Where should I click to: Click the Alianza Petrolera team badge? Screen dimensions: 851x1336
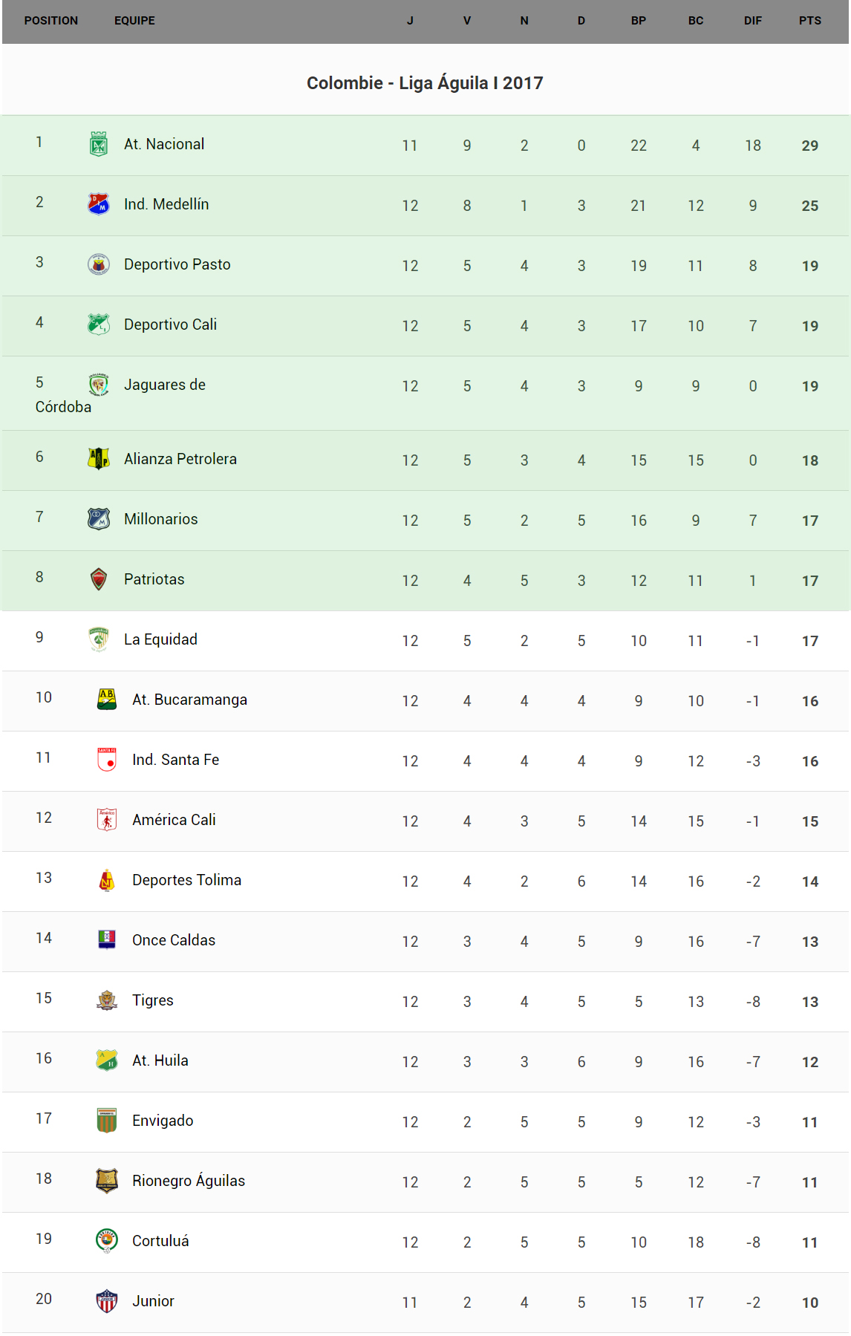tap(99, 459)
